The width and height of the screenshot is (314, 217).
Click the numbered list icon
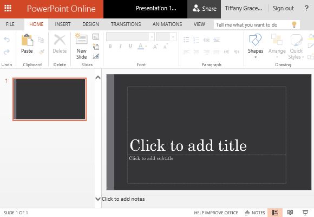pyautogui.click(x=196, y=40)
